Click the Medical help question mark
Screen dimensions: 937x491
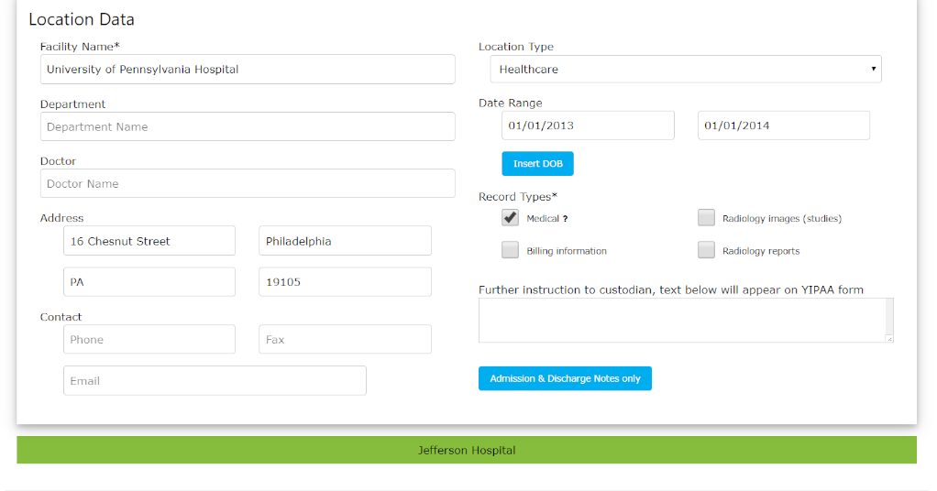click(x=566, y=219)
